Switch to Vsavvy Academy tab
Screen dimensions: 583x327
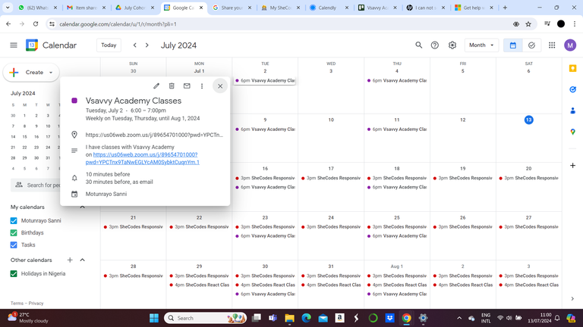point(377,8)
